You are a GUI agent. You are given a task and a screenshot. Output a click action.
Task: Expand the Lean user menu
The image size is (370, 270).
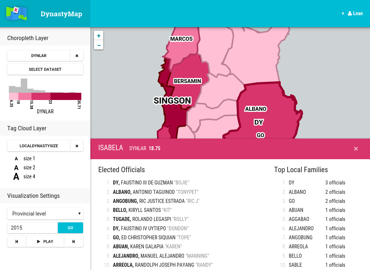353,13
